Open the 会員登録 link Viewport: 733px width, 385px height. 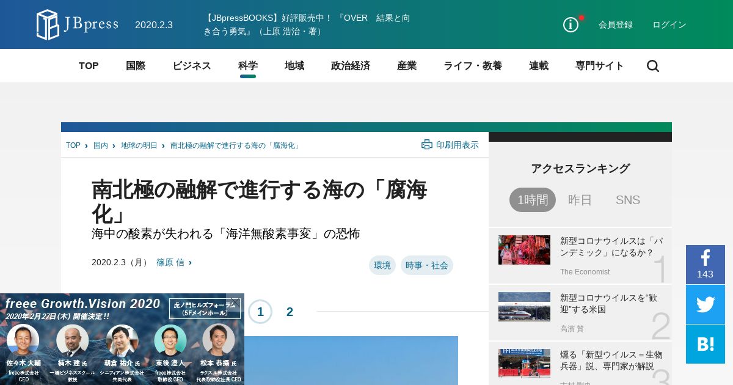(616, 24)
